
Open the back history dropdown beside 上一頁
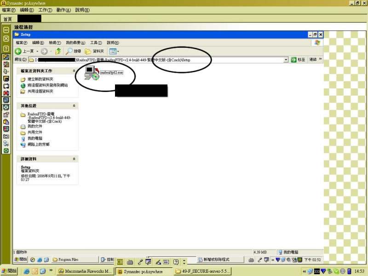pyautogui.click(x=37, y=51)
